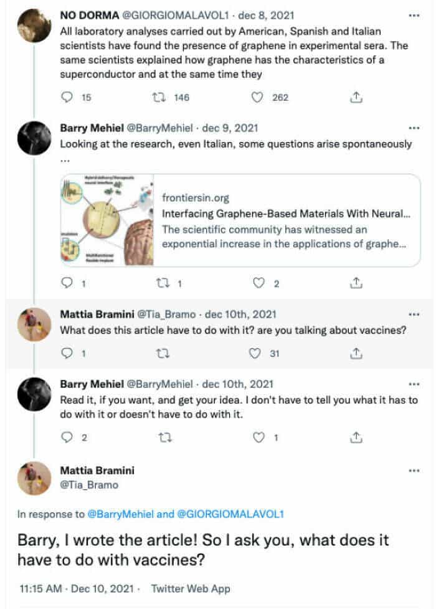Share Barry's tweet with article card
The image size is (436, 609).
[356, 284]
